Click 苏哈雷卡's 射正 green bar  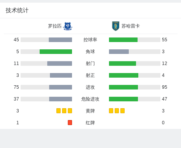(123, 75)
